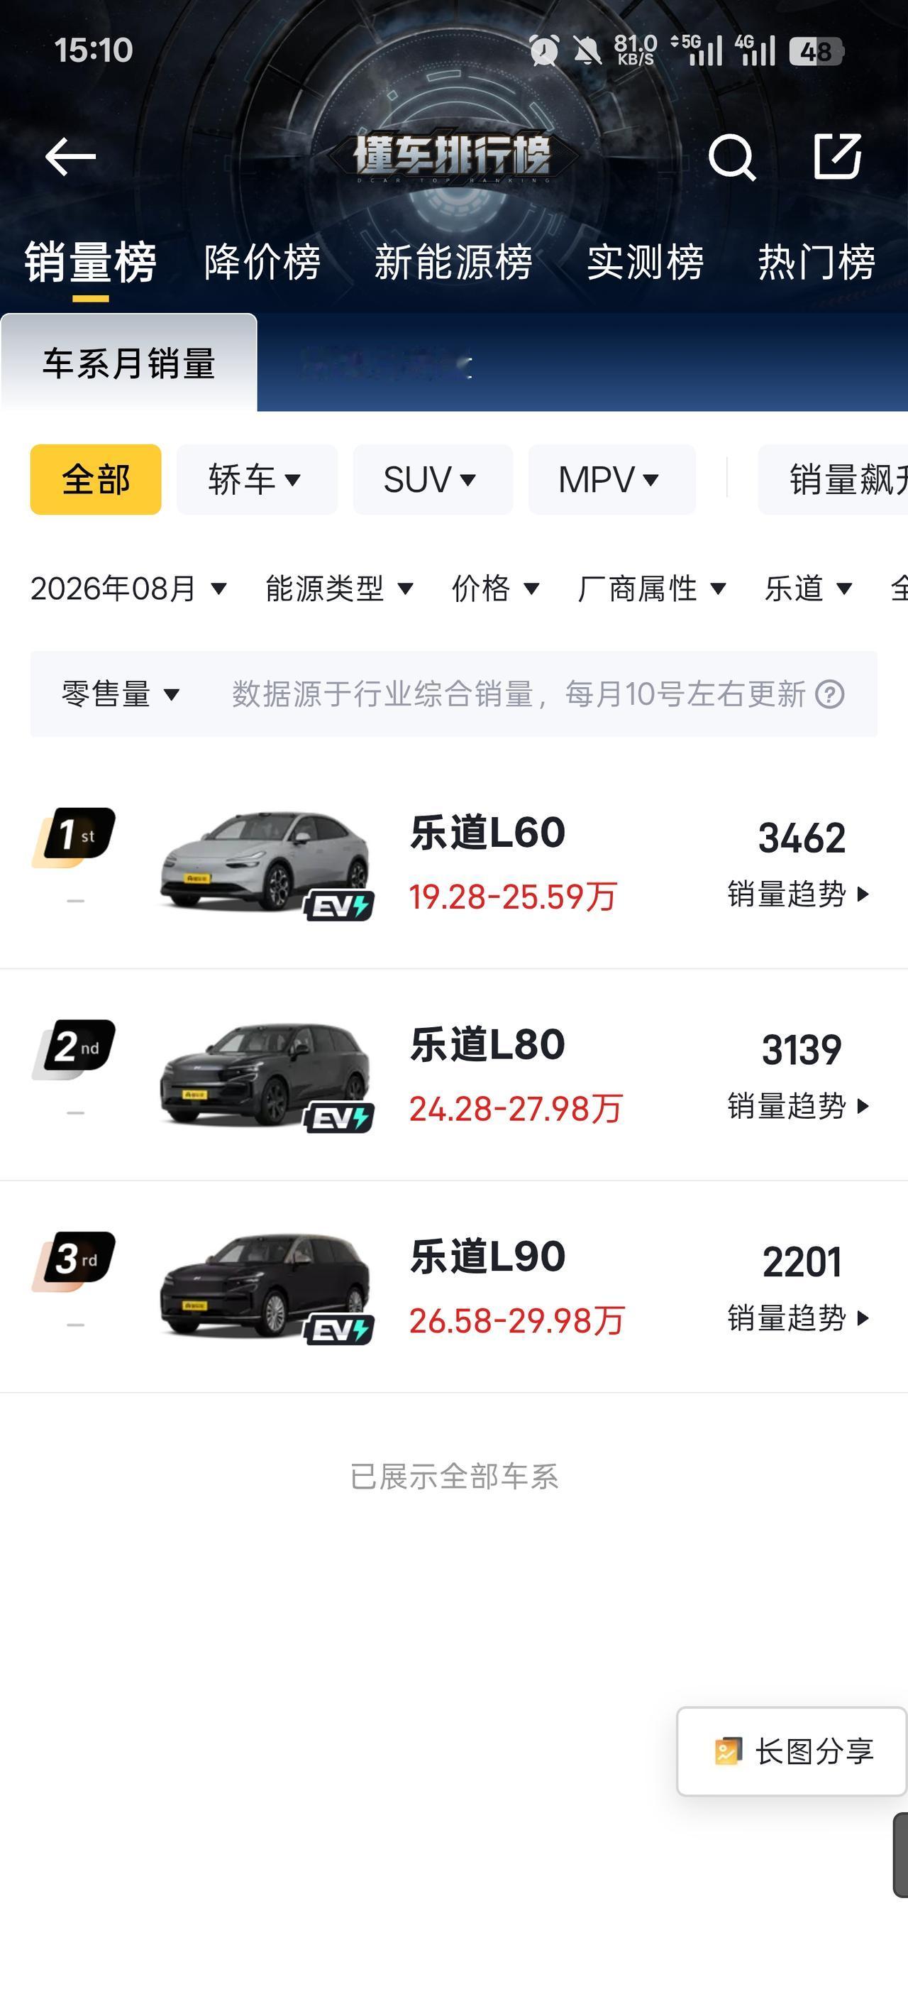
Task: Switch to the 降价榜 tab
Action: 262,261
